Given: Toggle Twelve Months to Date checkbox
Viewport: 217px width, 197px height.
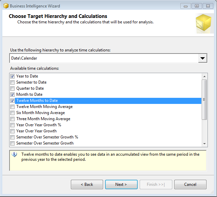Looking at the screenshot, I should (x=13, y=101).
